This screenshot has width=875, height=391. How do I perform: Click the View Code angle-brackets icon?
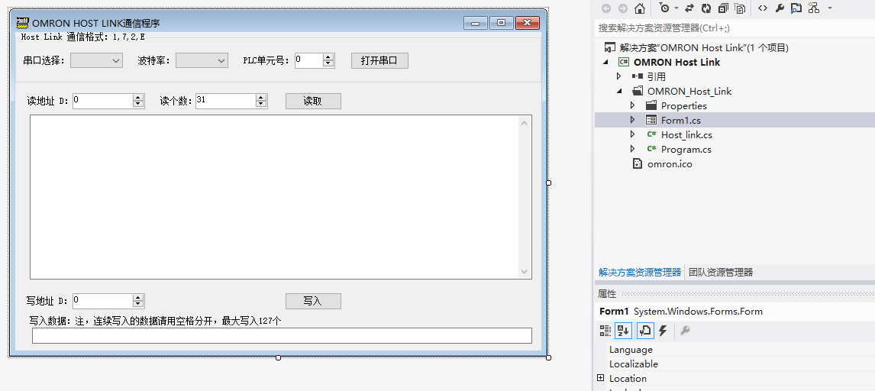[763, 8]
